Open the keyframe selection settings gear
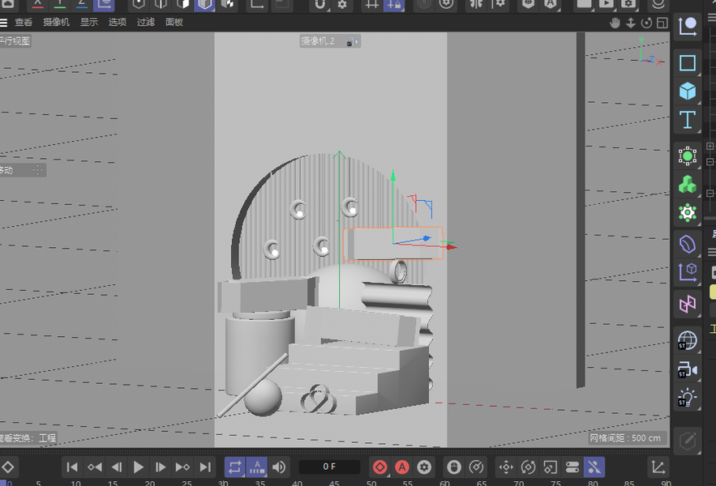The image size is (716, 486). coord(424,467)
